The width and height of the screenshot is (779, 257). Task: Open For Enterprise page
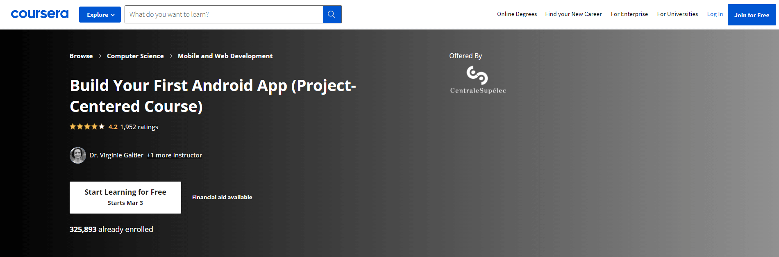coord(629,14)
